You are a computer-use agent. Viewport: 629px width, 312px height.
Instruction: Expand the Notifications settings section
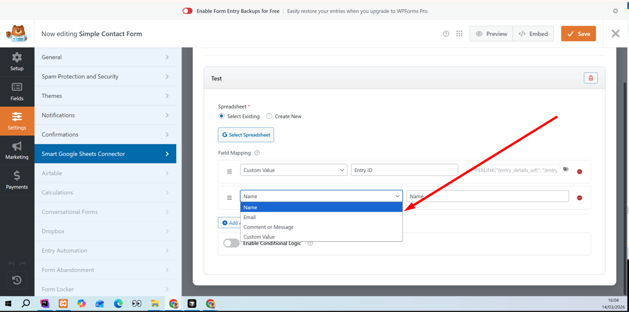pos(105,115)
